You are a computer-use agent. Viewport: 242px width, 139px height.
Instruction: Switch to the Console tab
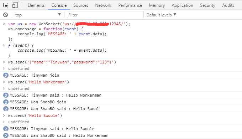click(59, 5)
